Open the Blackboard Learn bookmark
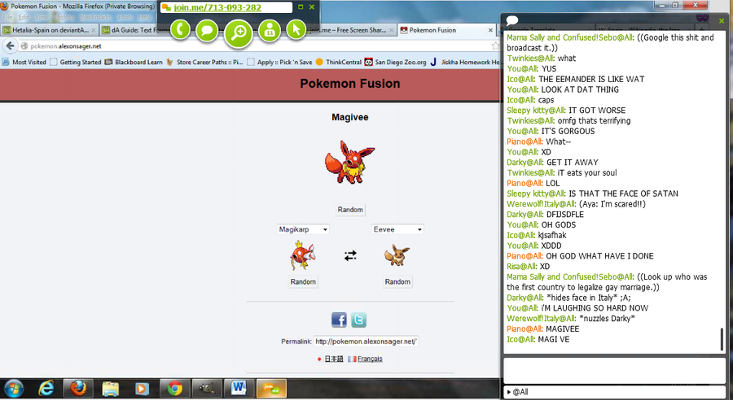Screen dimensions: 733x400 134,62
